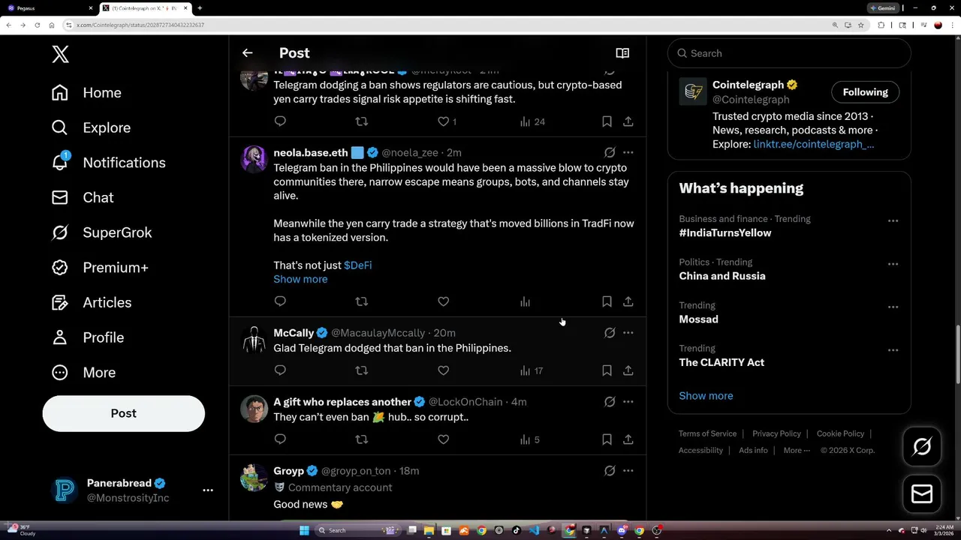Repost the LockOnChain comment
The image size is (961, 540).
pos(361,439)
